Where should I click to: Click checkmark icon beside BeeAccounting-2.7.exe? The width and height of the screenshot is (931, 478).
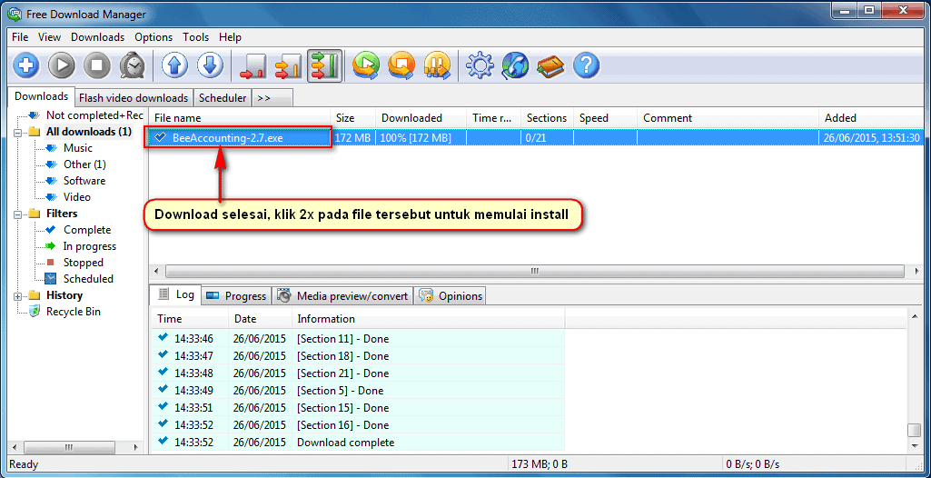(160, 138)
